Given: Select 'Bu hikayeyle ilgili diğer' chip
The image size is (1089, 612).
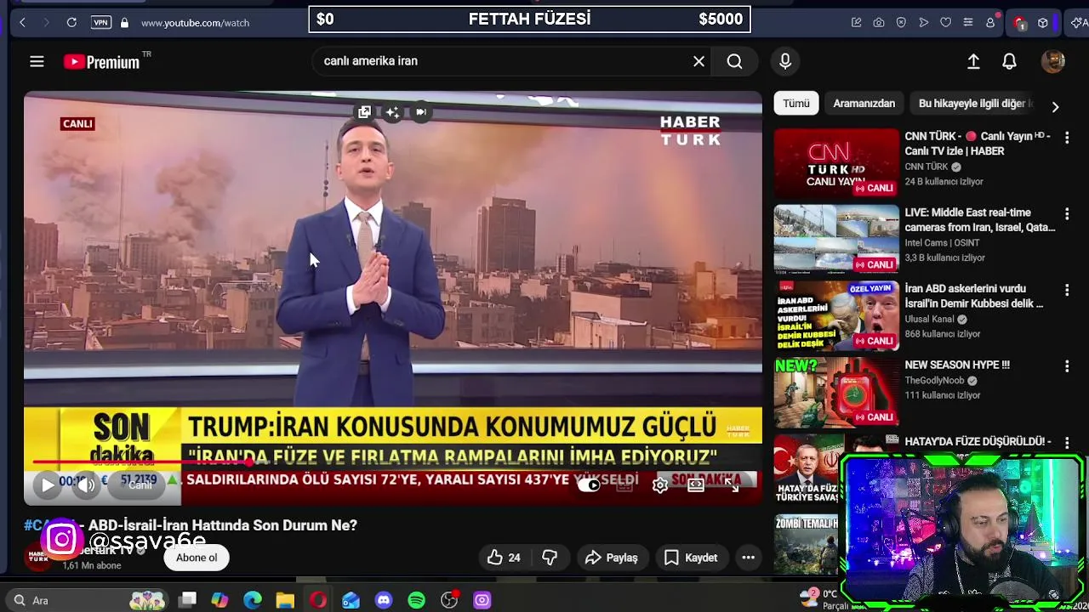Looking at the screenshot, I should (974, 103).
